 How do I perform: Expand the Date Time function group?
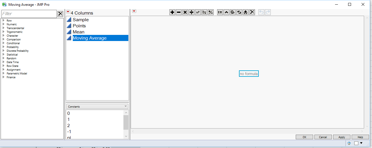[3, 62]
